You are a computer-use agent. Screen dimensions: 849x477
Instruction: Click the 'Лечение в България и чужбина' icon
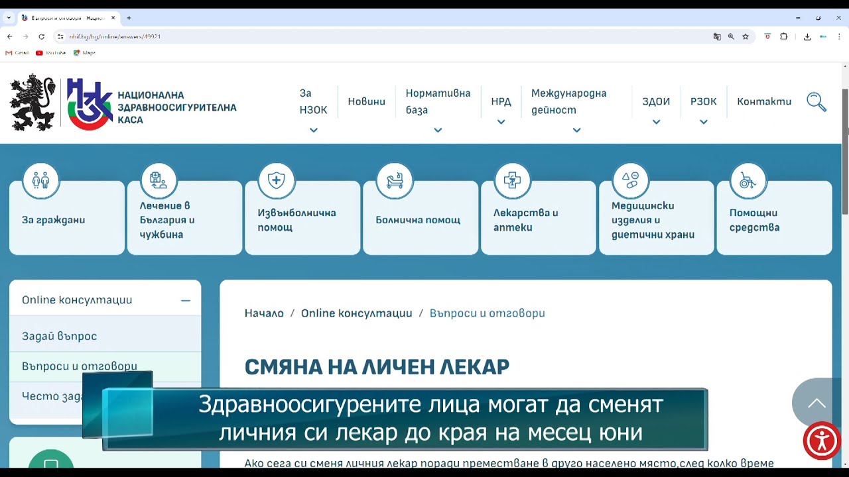pyautogui.click(x=159, y=180)
